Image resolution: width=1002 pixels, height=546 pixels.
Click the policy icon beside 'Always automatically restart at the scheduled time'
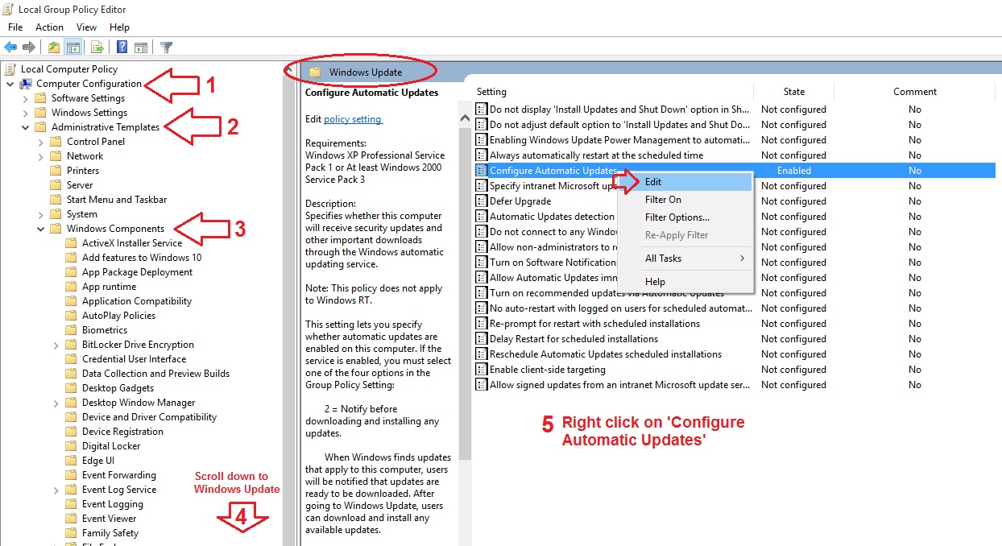(x=482, y=155)
